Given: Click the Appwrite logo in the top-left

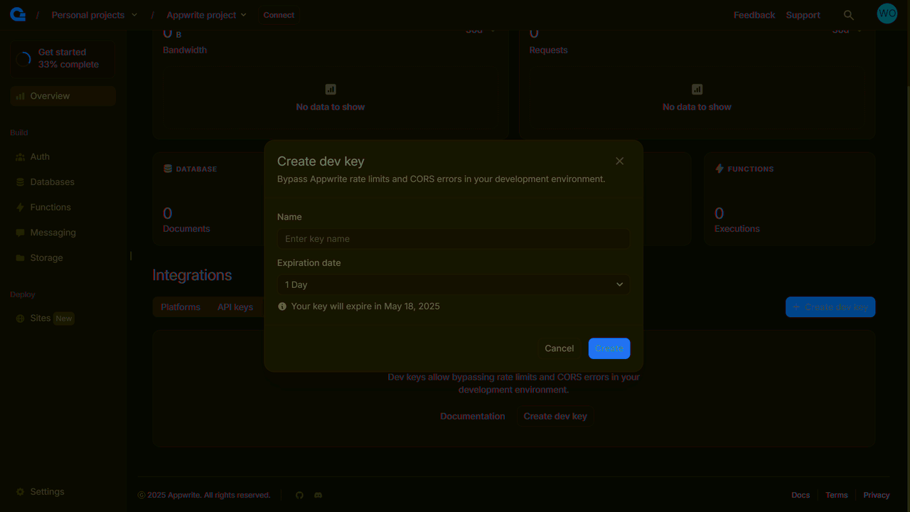Looking at the screenshot, I should point(17,14).
